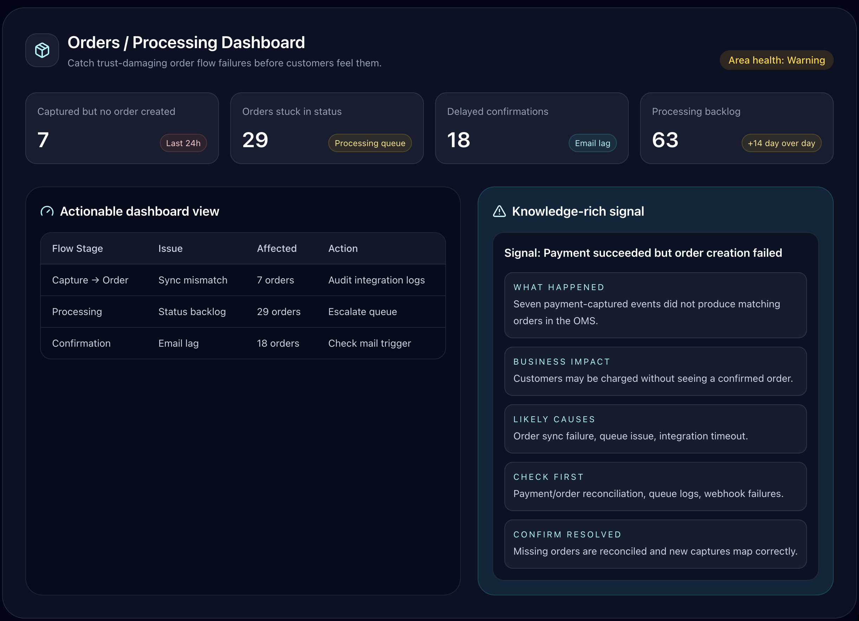859x621 pixels.
Task: Click the warning triangle icon
Action: tap(499, 211)
